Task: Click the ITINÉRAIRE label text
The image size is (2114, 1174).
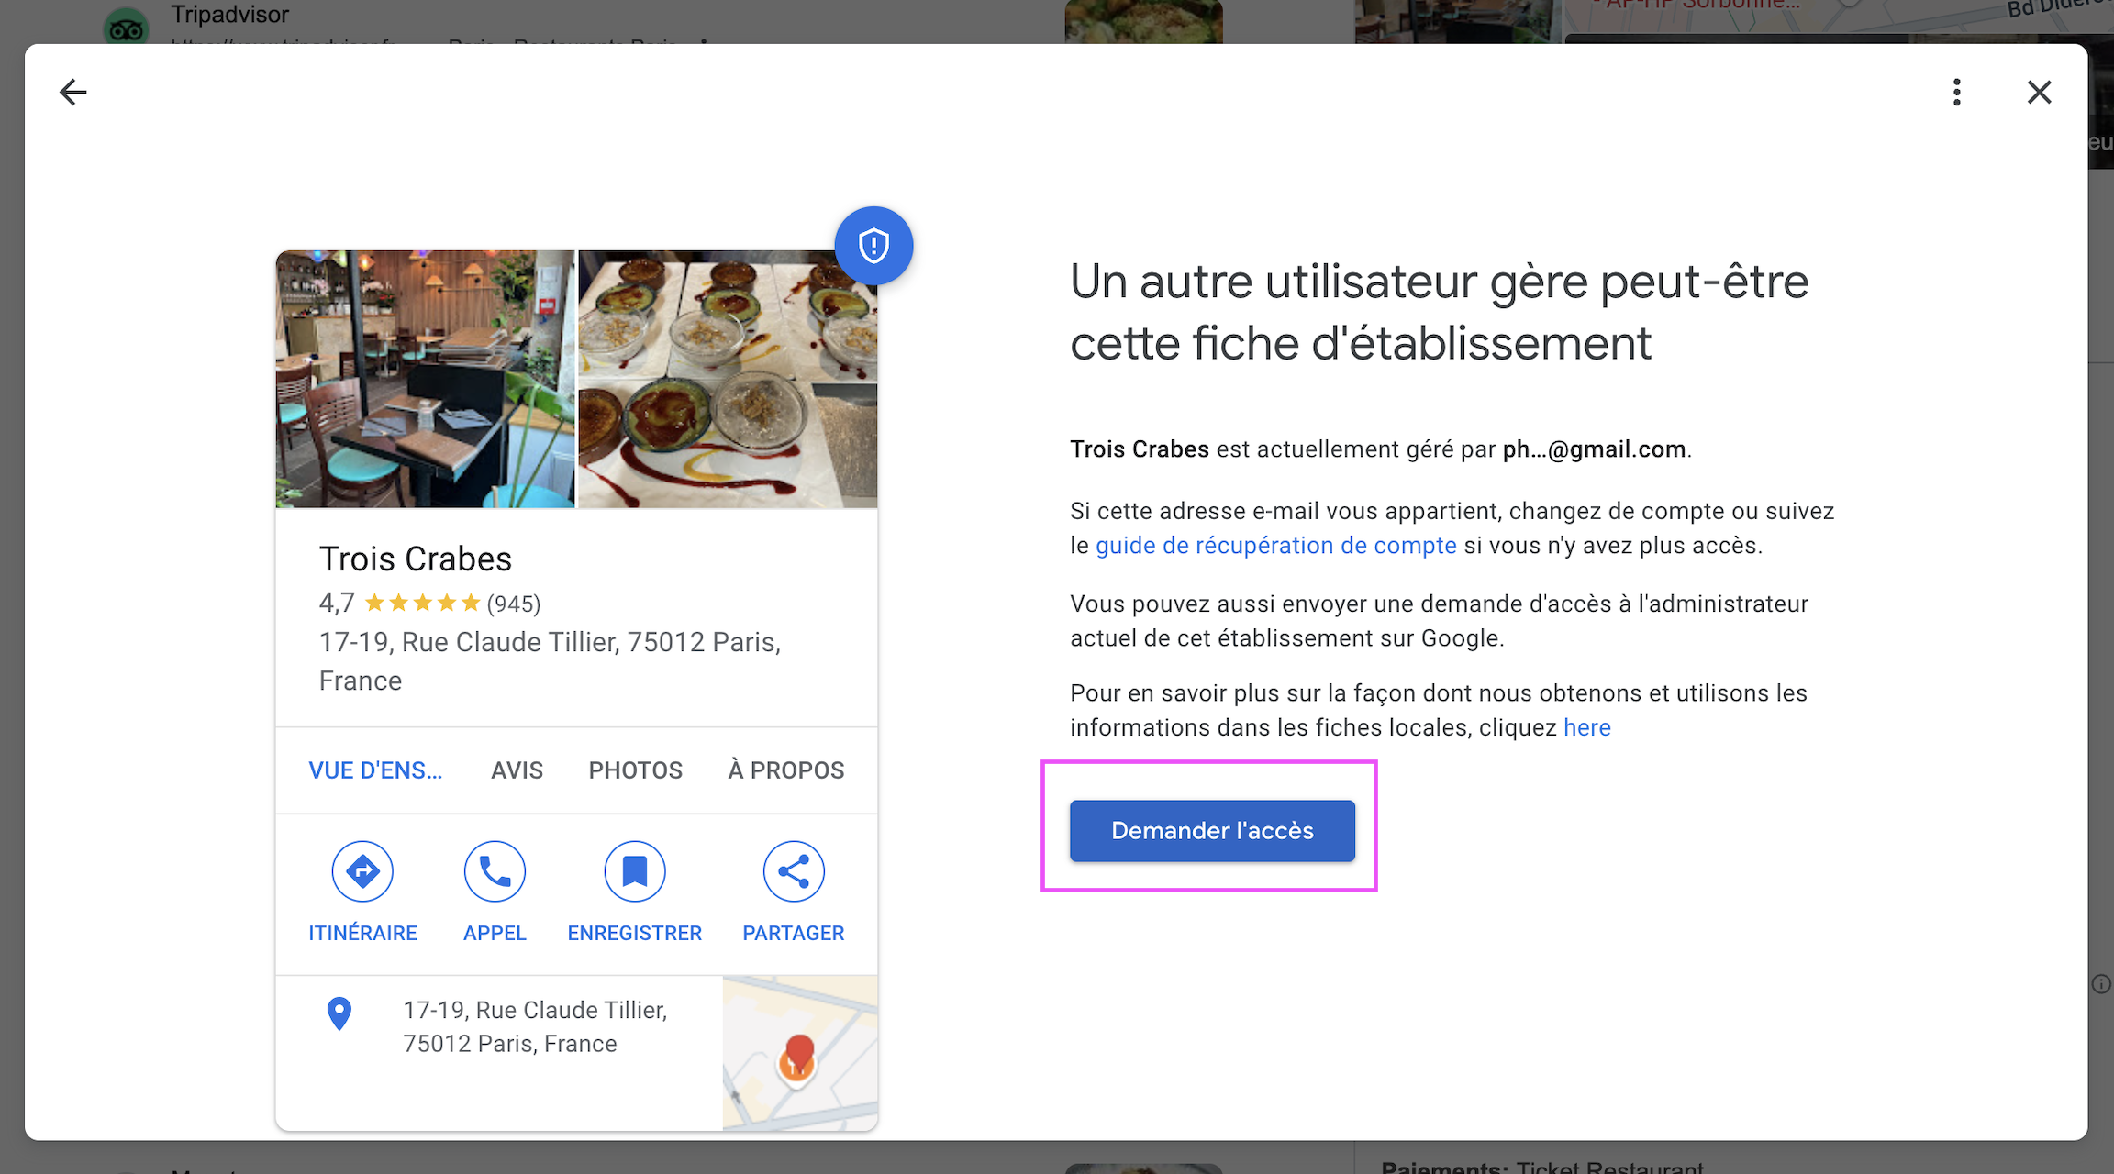Action: [x=362, y=933]
